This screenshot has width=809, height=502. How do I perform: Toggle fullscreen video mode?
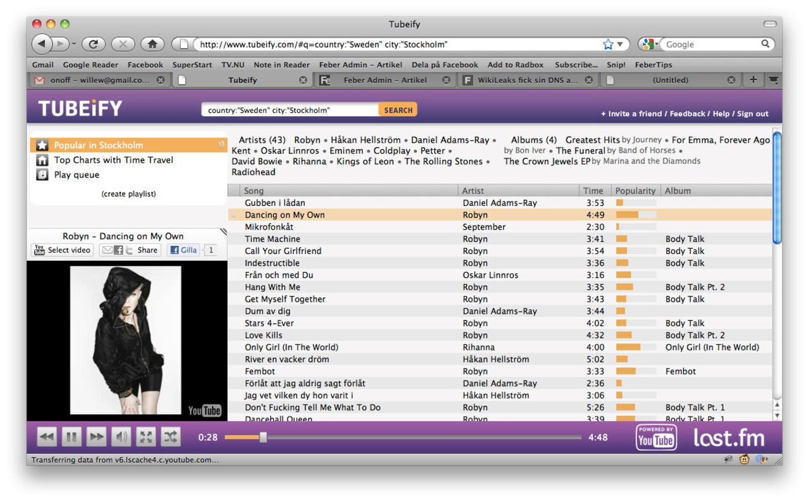pyautogui.click(x=146, y=437)
